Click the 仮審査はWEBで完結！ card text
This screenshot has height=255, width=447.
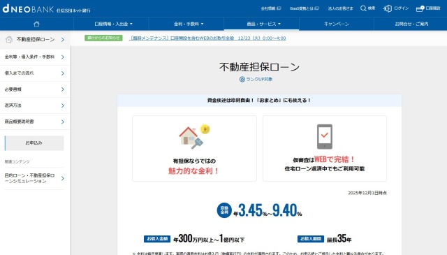click(324, 159)
